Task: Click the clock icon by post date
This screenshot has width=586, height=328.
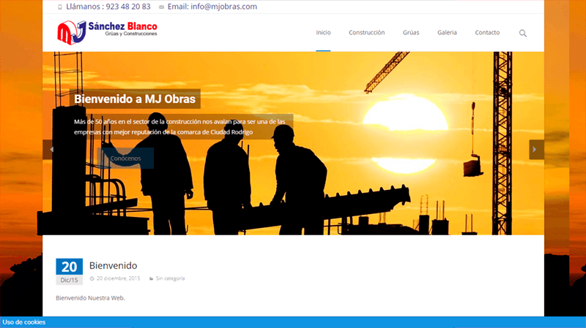Action: (x=92, y=278)
